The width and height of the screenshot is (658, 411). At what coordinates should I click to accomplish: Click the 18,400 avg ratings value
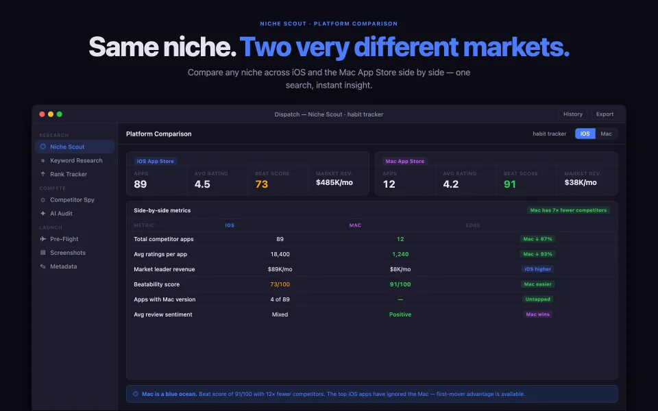click(280, 254)
